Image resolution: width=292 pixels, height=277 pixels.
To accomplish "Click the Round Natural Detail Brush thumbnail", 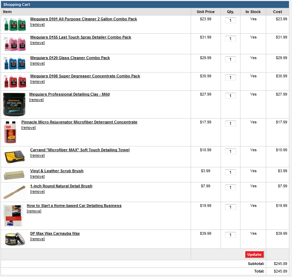I will click(15, 192).
